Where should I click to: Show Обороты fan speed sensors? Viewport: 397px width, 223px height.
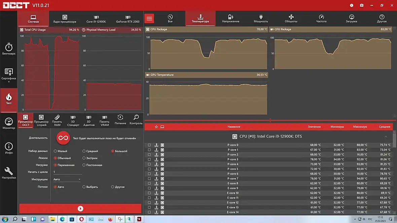[x=291, y=18]
